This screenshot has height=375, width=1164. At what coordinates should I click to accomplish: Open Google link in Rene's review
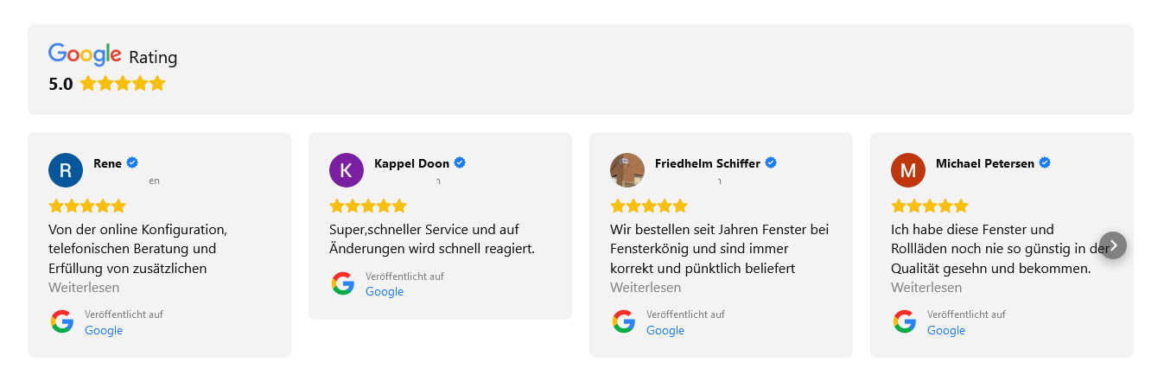tap(104, 330)
